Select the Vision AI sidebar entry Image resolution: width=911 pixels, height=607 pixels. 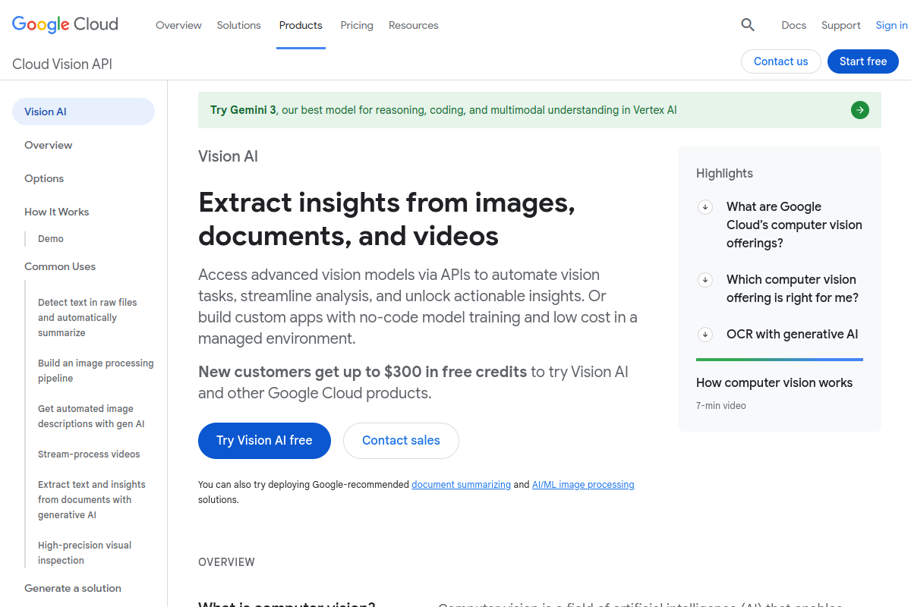coord(45,111)
